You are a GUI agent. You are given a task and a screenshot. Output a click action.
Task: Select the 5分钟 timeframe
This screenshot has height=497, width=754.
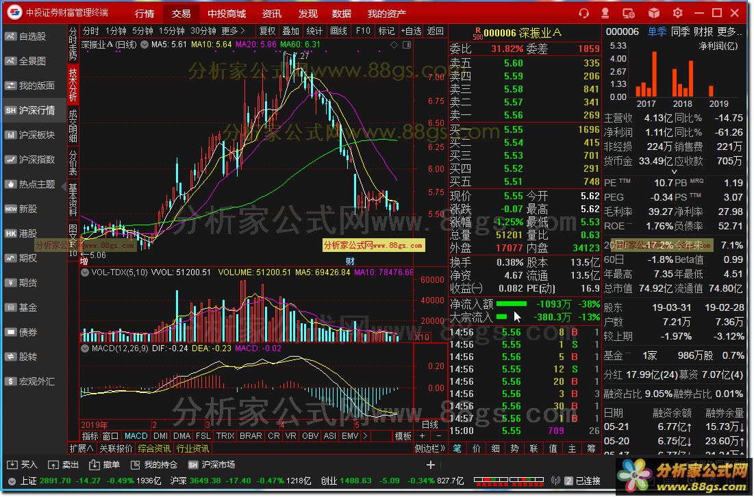coord(143,31)
